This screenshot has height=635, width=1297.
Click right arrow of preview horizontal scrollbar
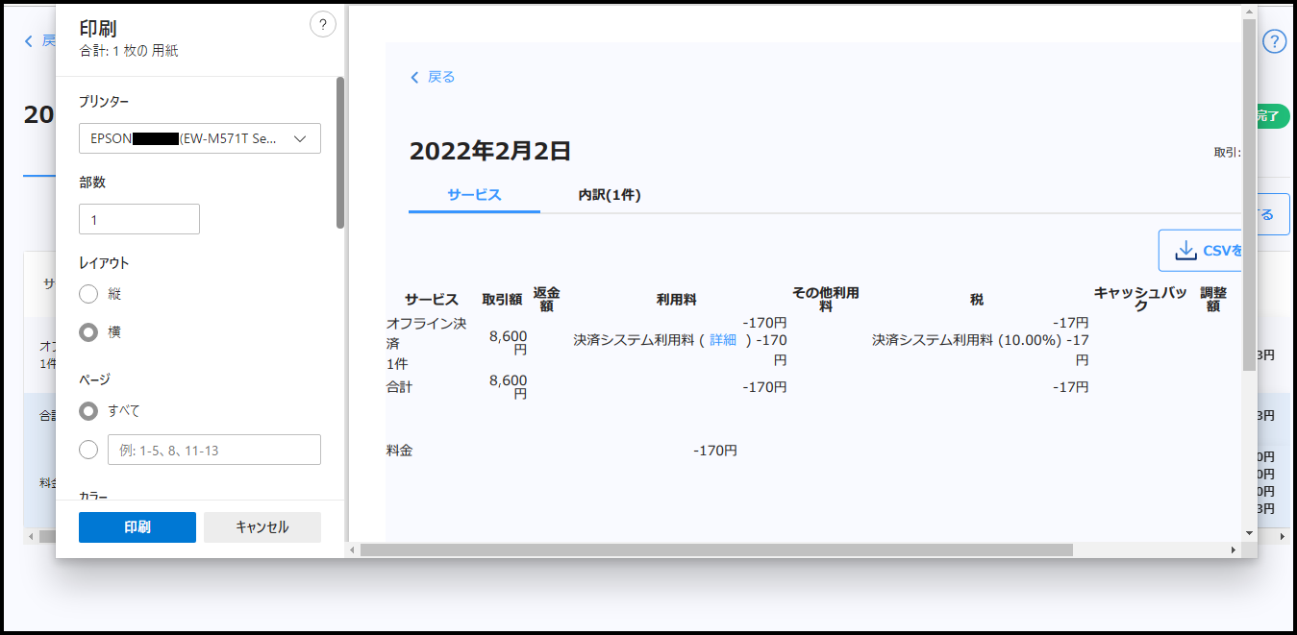pyautogui.click(x=1234, y=550)
